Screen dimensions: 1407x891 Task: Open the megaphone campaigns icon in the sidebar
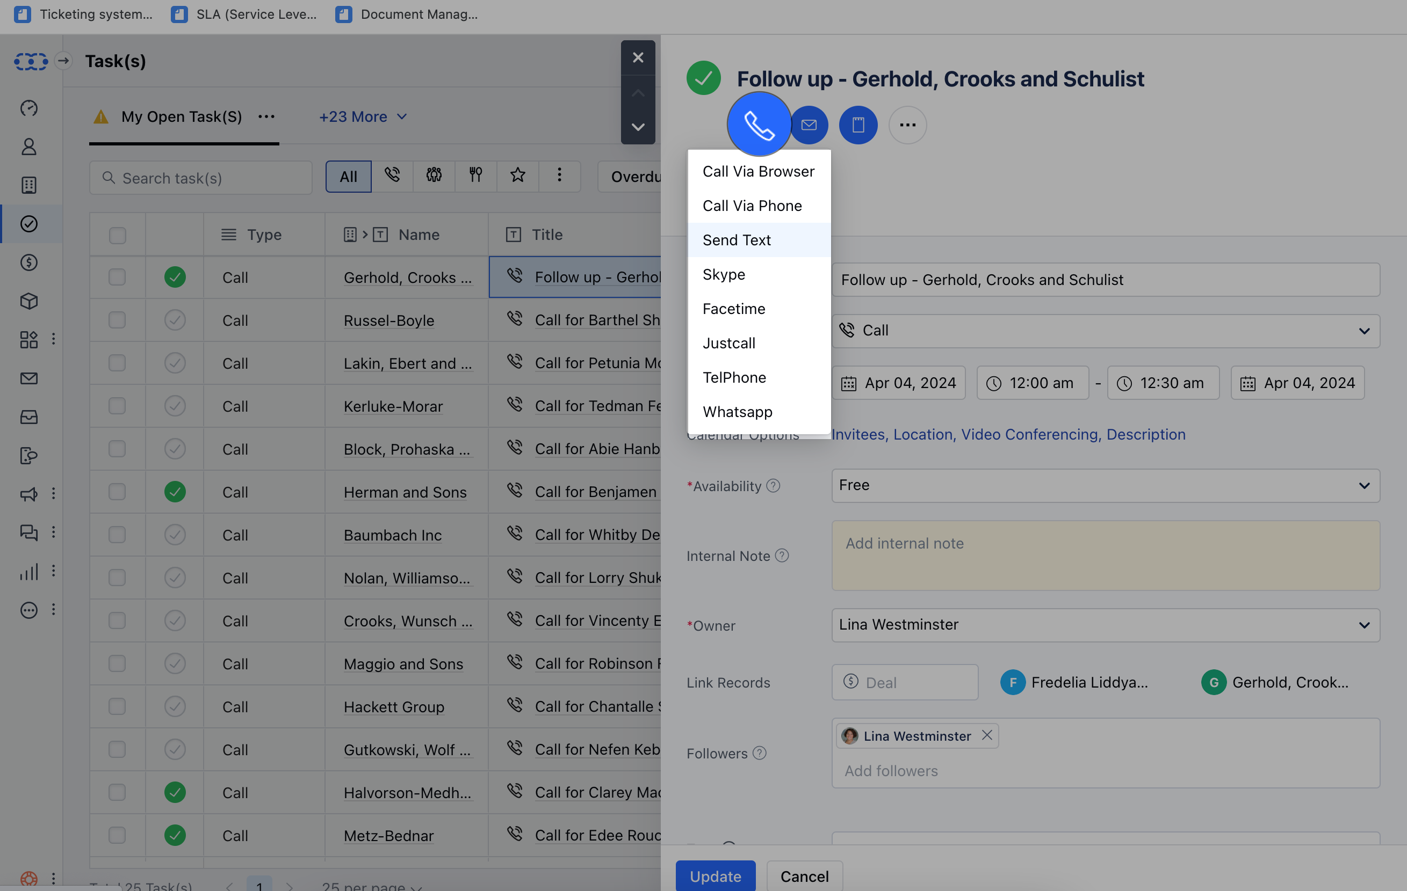[x=28, y=494]
